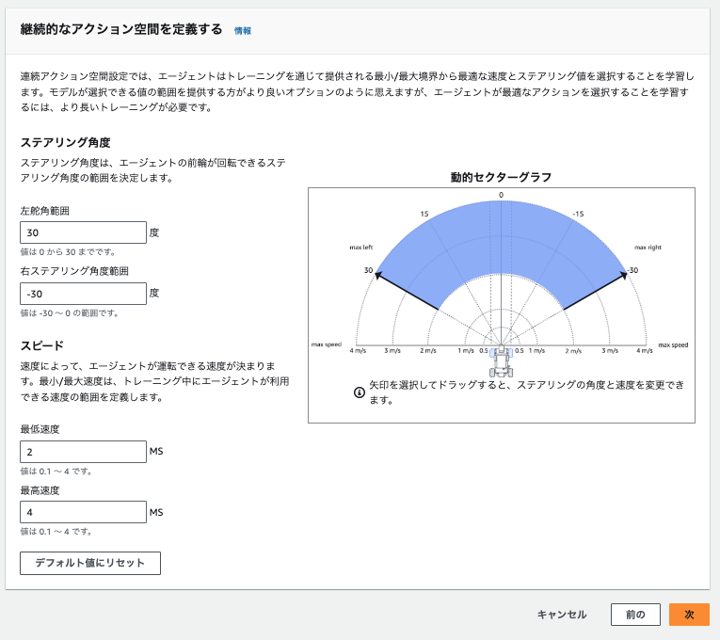Click the 左舵角範囲 input with 30
720x640 pixels.
(x=83, y=232)
